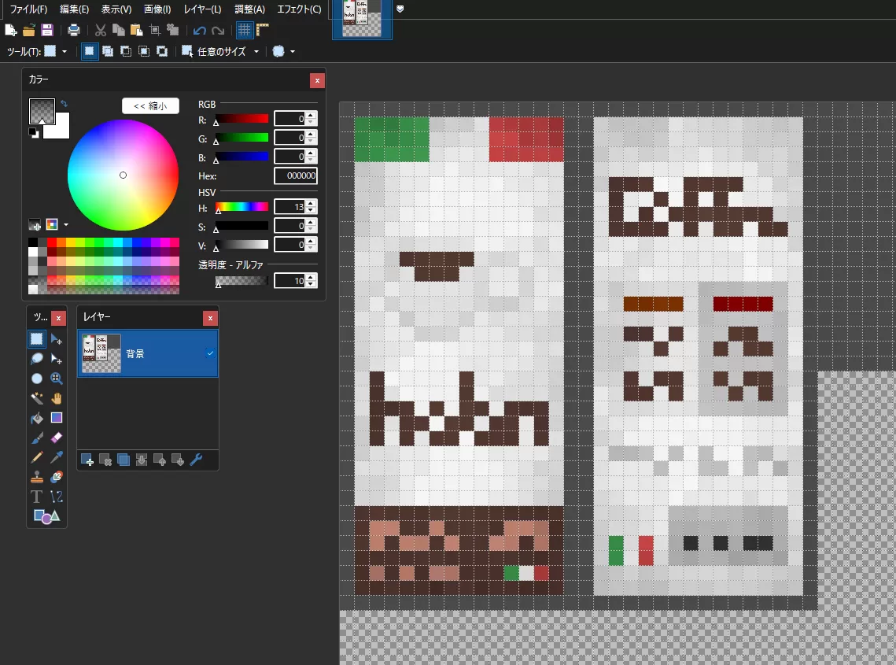Image resolution: width=896 pixels, height=665 pixels.
Task: Choose the Color Picker eyedropper tool
Action: (x=56, y=457)
